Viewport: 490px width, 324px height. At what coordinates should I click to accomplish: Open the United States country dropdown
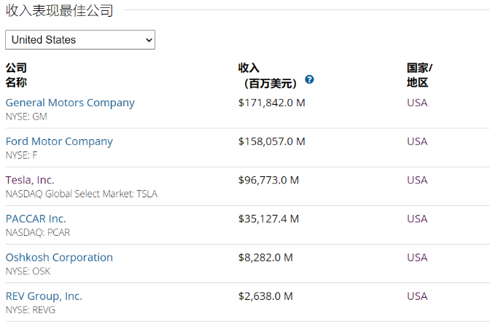pos(80,39)
